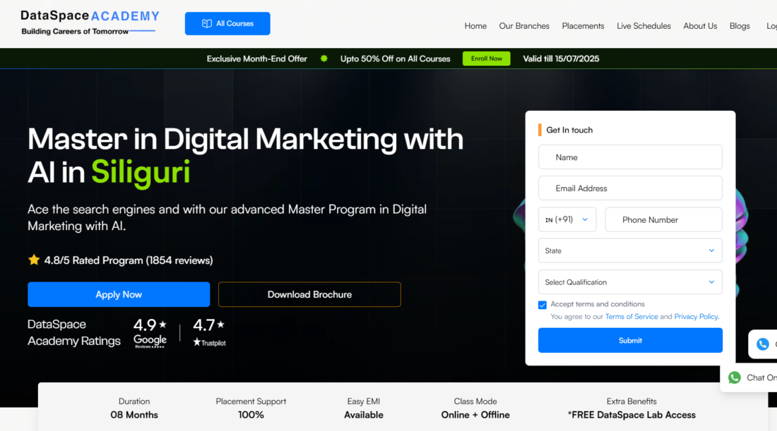Open the Select Qualification dropdown
Screen dimensions: 777x431
click(x=629, y=282)
